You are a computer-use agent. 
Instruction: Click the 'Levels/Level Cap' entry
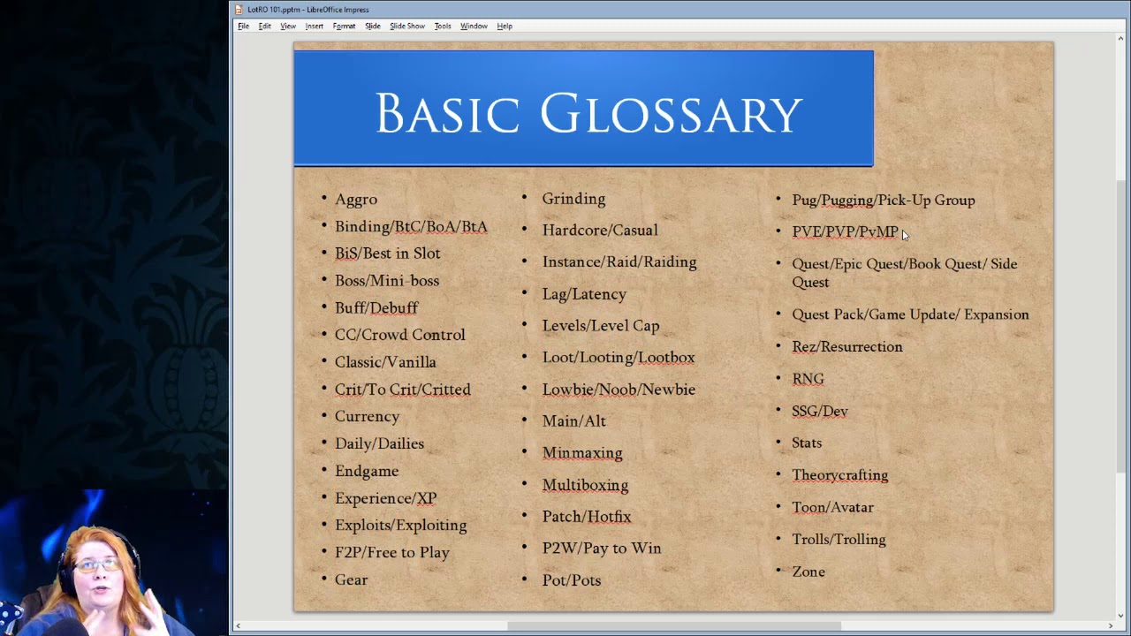(601, 326)
